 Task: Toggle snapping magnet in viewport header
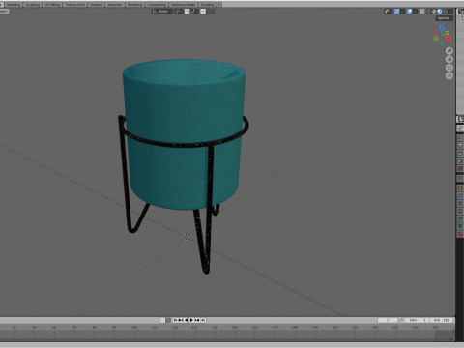pyautogui.click(x=188, y=12)
